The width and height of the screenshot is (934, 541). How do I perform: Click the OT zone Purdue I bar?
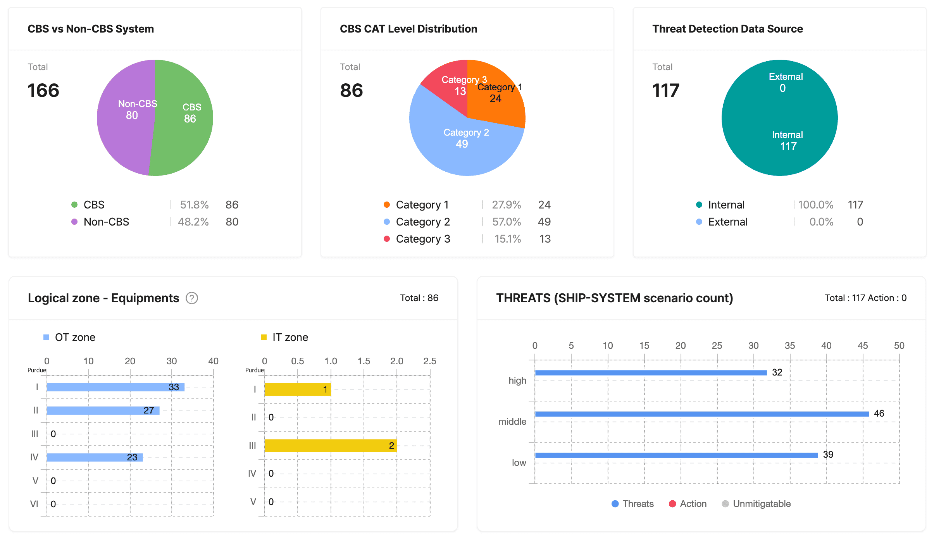tap(115, 387)
